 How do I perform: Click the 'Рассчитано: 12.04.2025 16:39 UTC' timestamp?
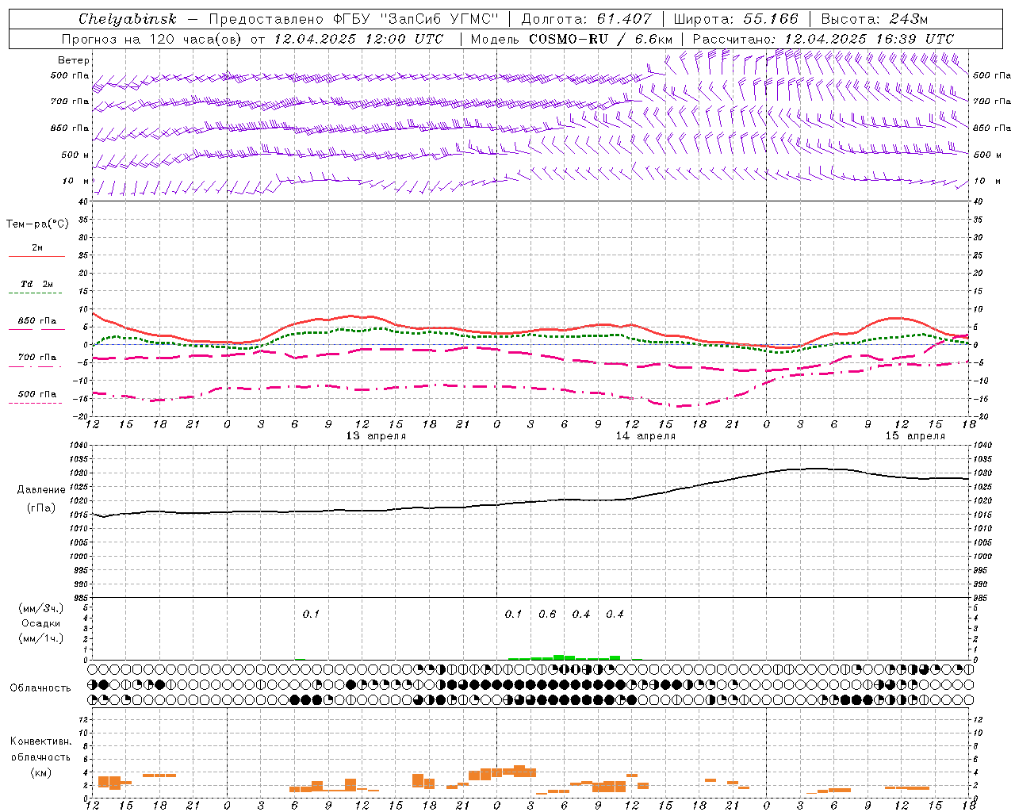pos(823,39)
